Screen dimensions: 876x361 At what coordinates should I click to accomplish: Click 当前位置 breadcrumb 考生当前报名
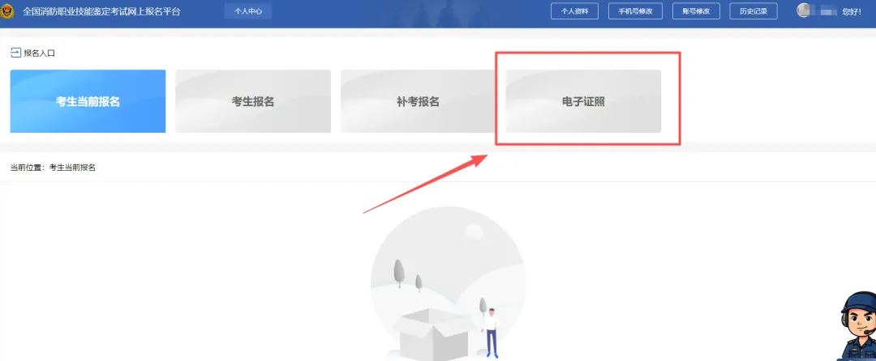tap(72, 167)
